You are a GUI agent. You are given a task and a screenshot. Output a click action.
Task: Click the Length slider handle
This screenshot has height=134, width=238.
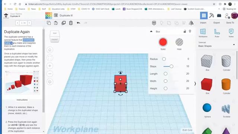165,74
